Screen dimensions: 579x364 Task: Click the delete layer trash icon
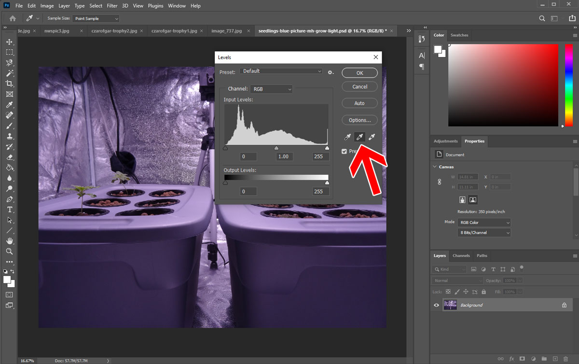566,359
